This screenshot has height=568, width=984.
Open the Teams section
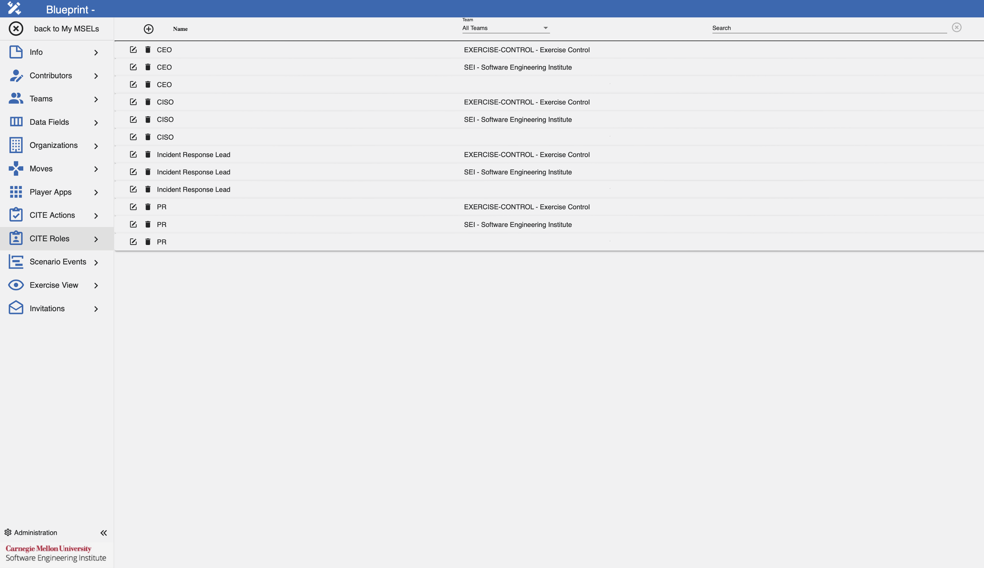point(41,99)
